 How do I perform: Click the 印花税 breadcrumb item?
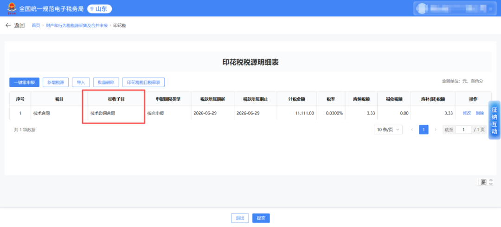coord(120,26)
